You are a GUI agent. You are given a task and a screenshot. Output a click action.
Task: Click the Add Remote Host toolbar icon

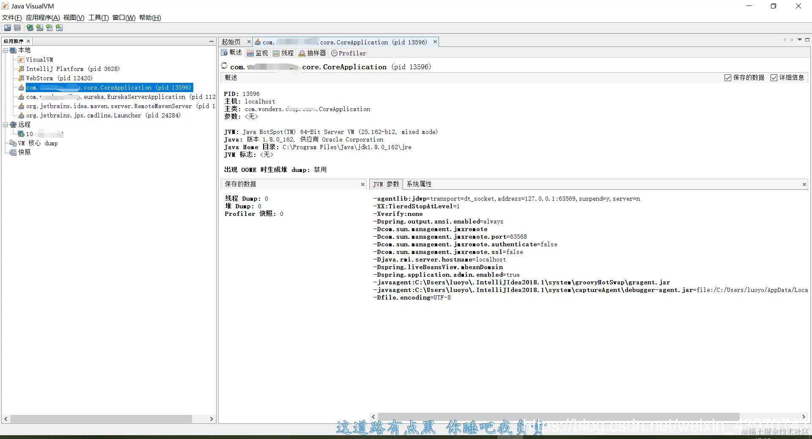[30, 28]
